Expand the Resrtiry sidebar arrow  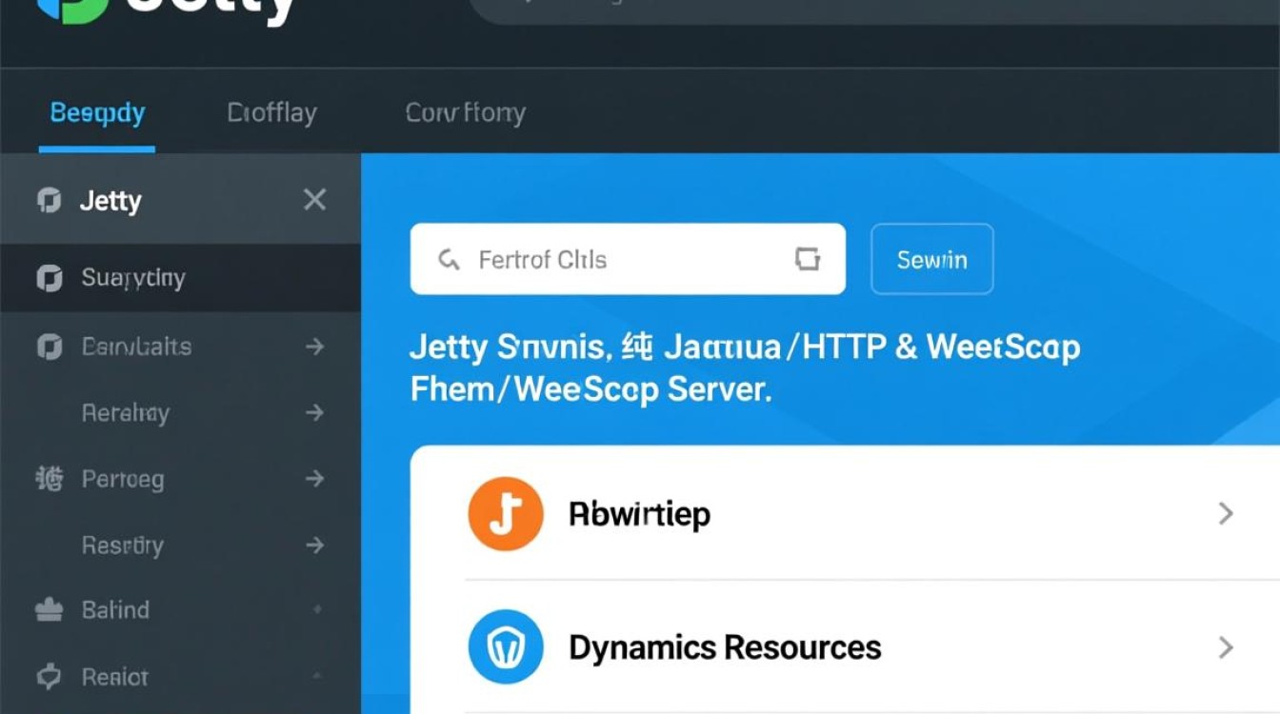[x=314, y=545]
